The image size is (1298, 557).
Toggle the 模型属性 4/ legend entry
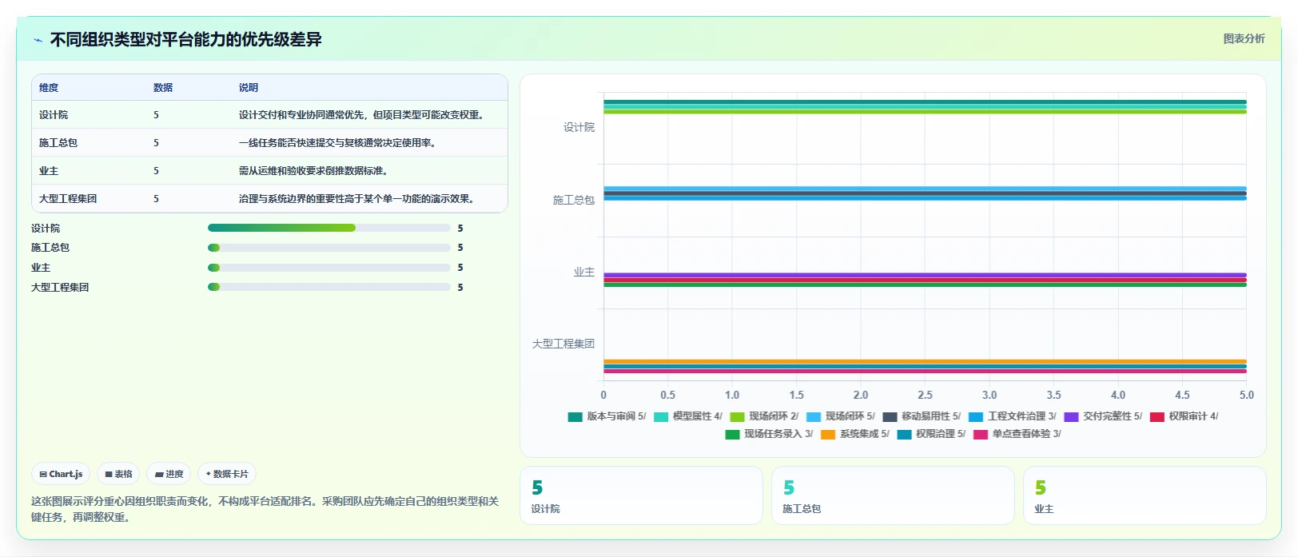[x=687, y=416]
